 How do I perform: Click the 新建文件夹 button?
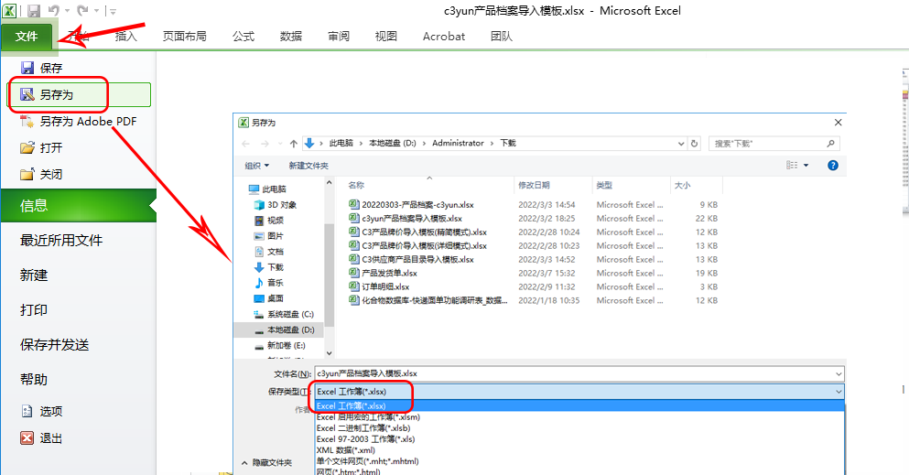click(x=308, y=166)
